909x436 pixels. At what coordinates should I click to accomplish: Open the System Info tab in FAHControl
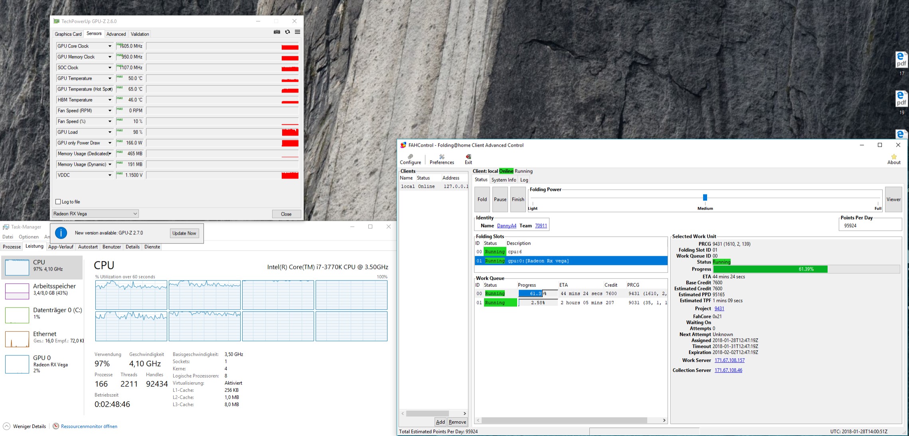coord(504,180)
